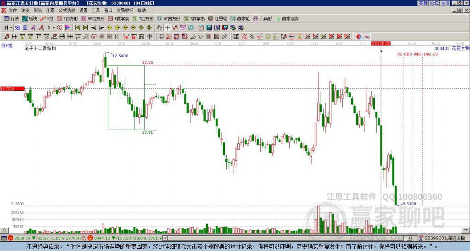Open the 江恩 menu

tap(50, 11)
